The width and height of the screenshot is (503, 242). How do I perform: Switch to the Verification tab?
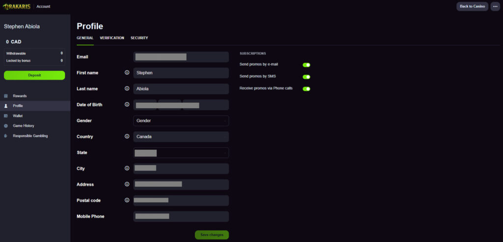[112, 38]
